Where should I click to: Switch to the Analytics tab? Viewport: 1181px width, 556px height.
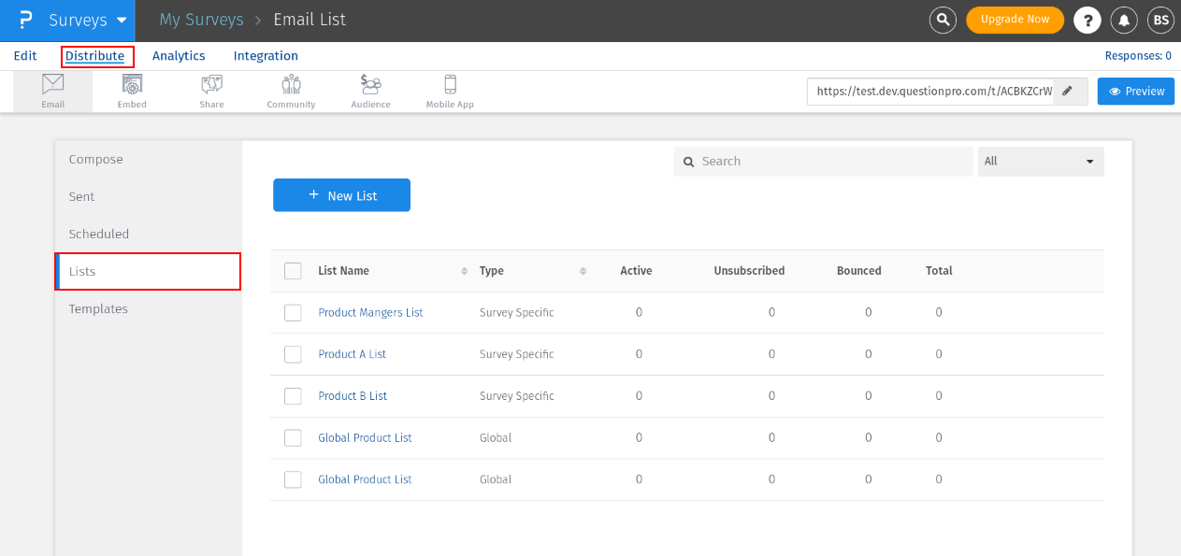pos(179,56)
